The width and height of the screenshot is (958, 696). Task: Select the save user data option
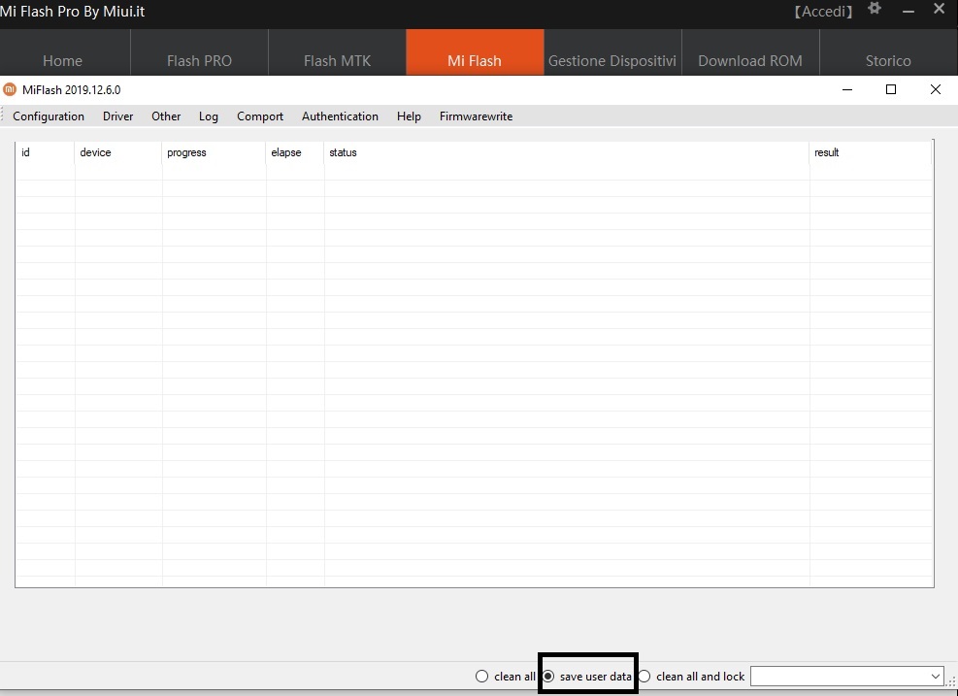tap(589, 677)
